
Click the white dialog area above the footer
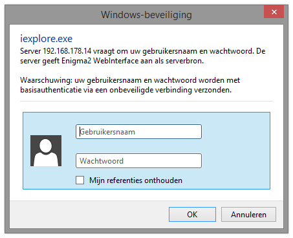[x=146, y=195]
